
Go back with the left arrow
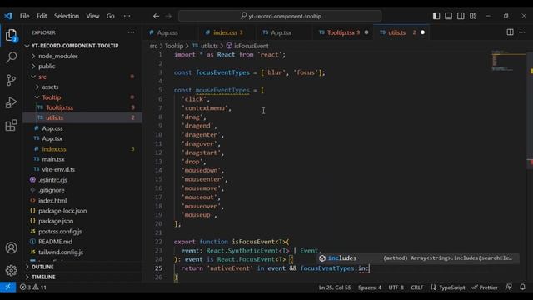[156, 16]
